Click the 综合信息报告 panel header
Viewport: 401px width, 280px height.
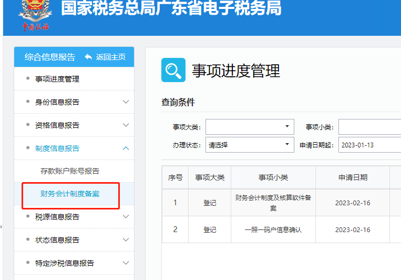coord(50,57)
